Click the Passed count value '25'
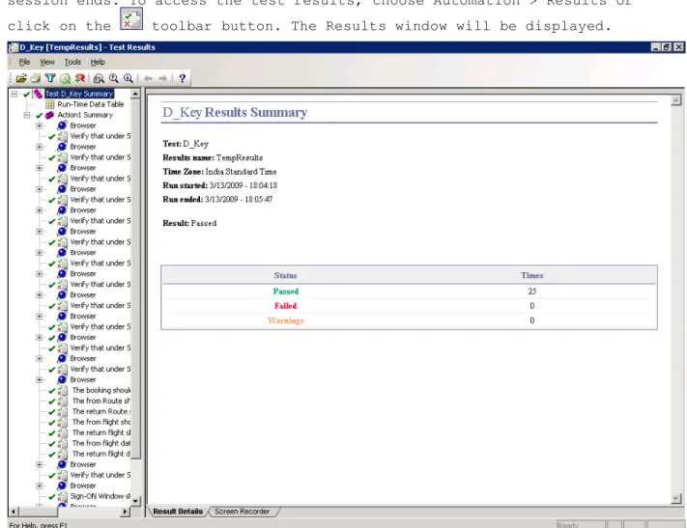This screenshot has height=528, width=687. click(x=531, y=292)
